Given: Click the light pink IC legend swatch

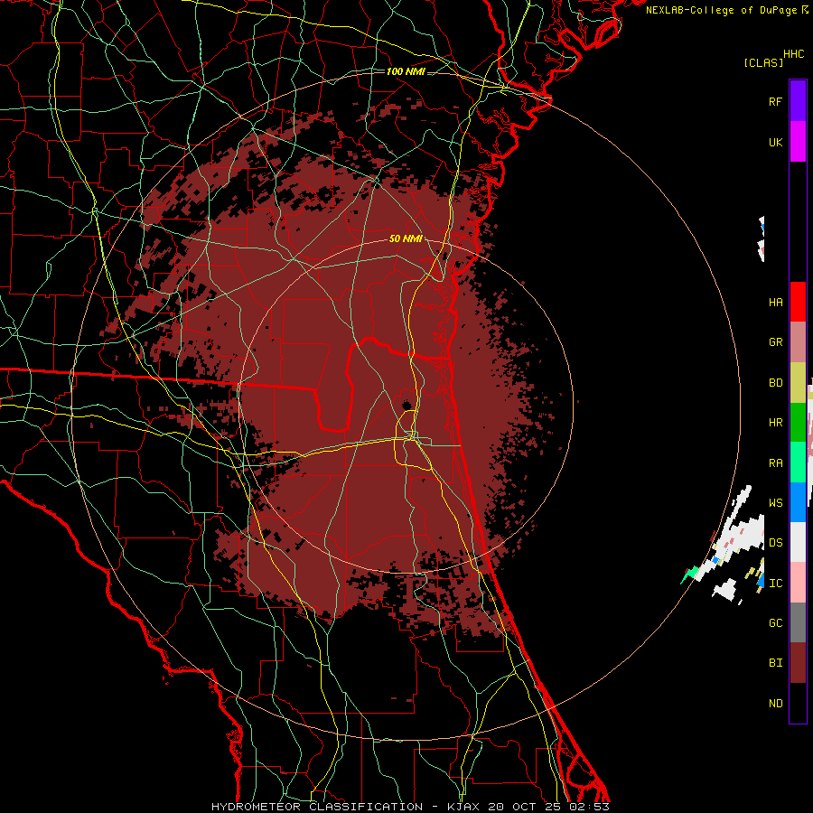Looking at the screenshot, I should (798, 583).
